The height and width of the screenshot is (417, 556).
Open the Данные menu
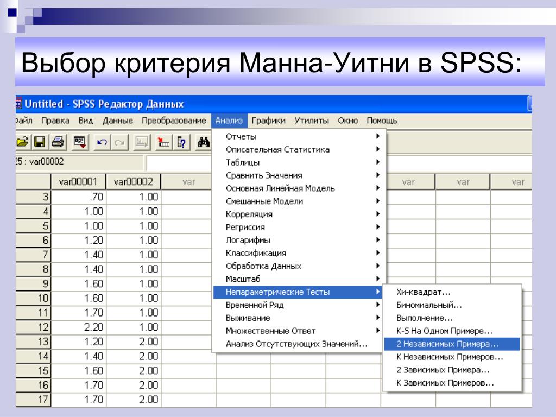(118, 121)
